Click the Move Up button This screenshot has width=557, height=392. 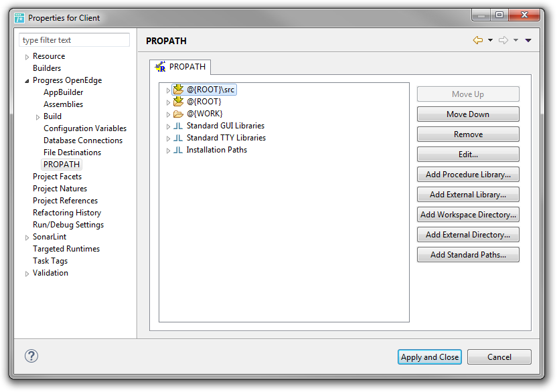468,94
